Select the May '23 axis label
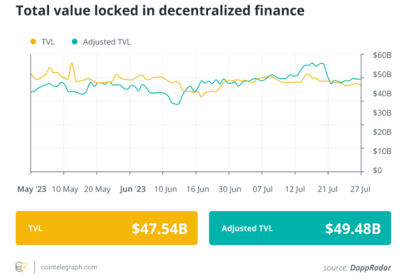 32,189
